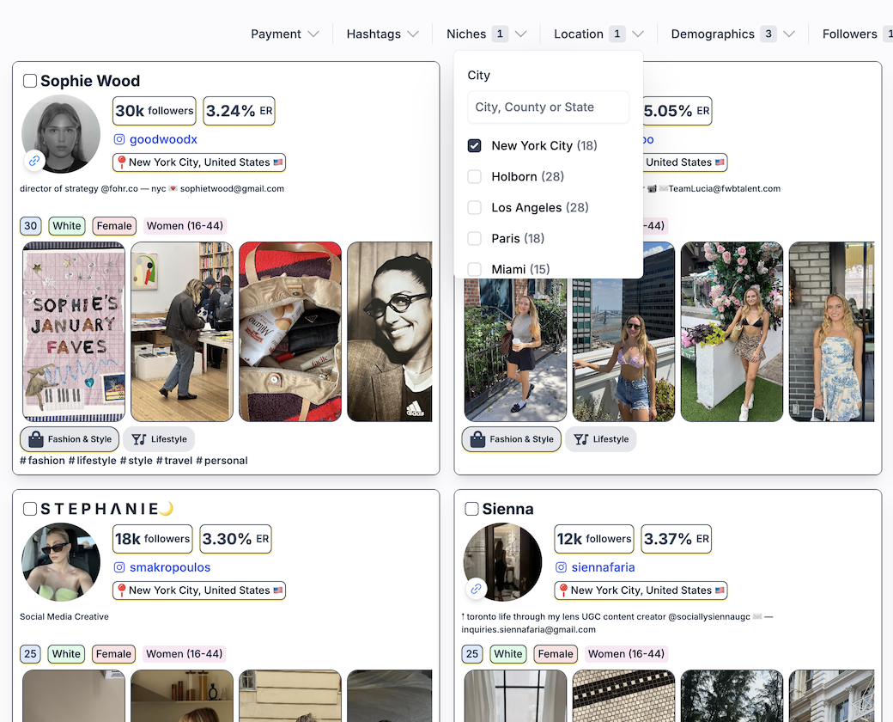This screenshot has width=893, height=722.
Task: Click second card's Lifestyle niche tag
Action: click(x=601, y=439)
